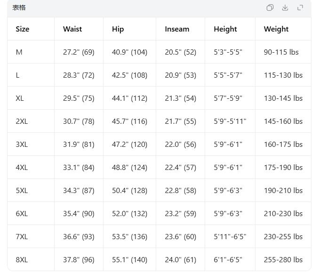The height and width of the screenshot is (274, 319).
Task: Select the Size column header
Action: 23,29
